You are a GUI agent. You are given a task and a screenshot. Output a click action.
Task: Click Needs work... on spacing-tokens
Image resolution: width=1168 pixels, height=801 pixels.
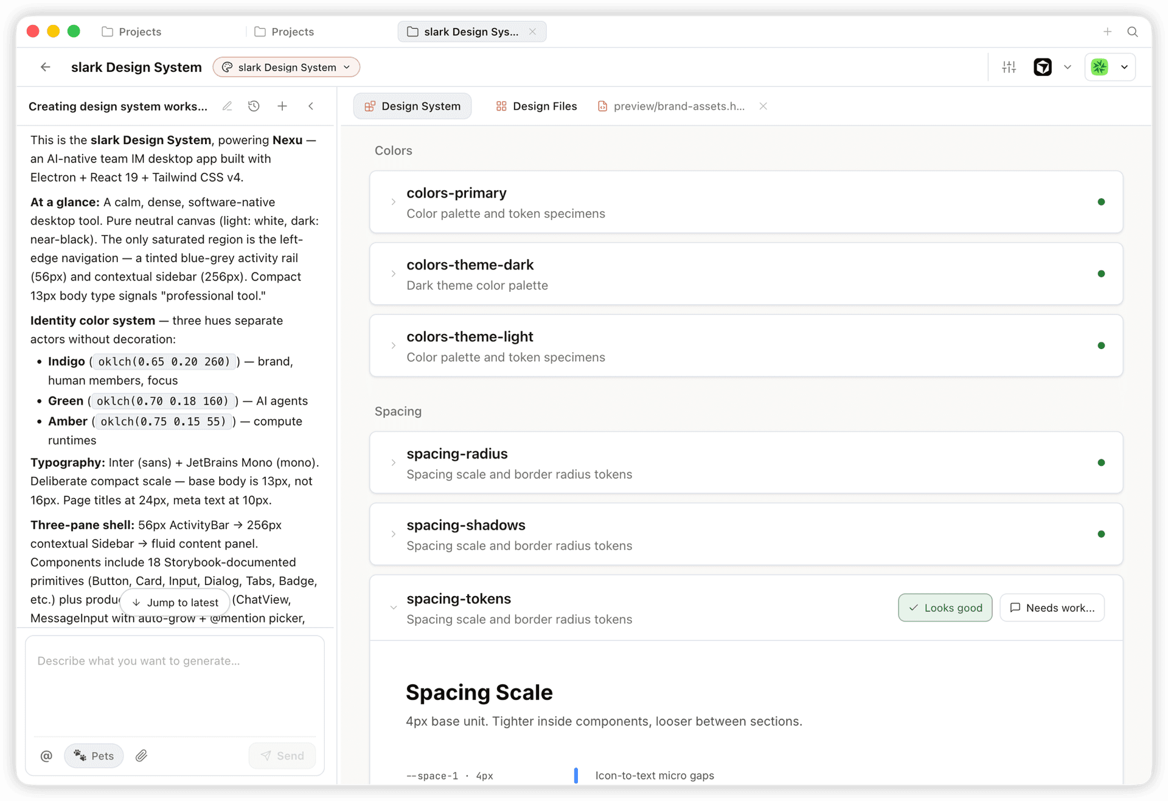point(1052,608)
